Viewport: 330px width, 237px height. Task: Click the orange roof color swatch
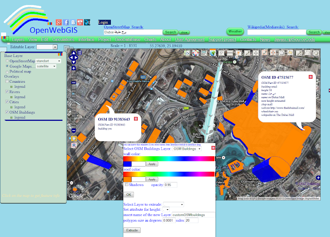point(127,179)
